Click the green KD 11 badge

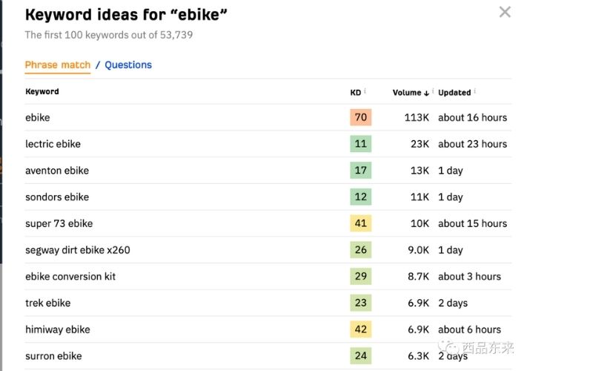point(361,144)
